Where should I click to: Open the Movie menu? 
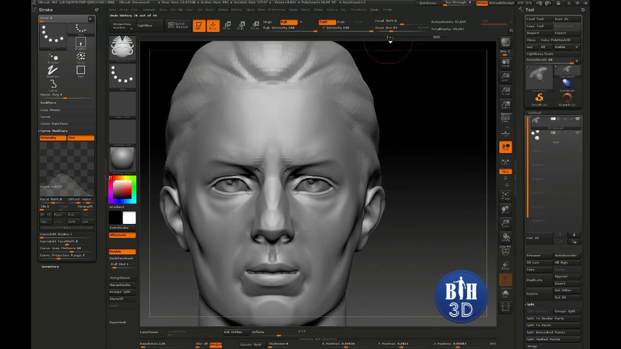(249, 10)
